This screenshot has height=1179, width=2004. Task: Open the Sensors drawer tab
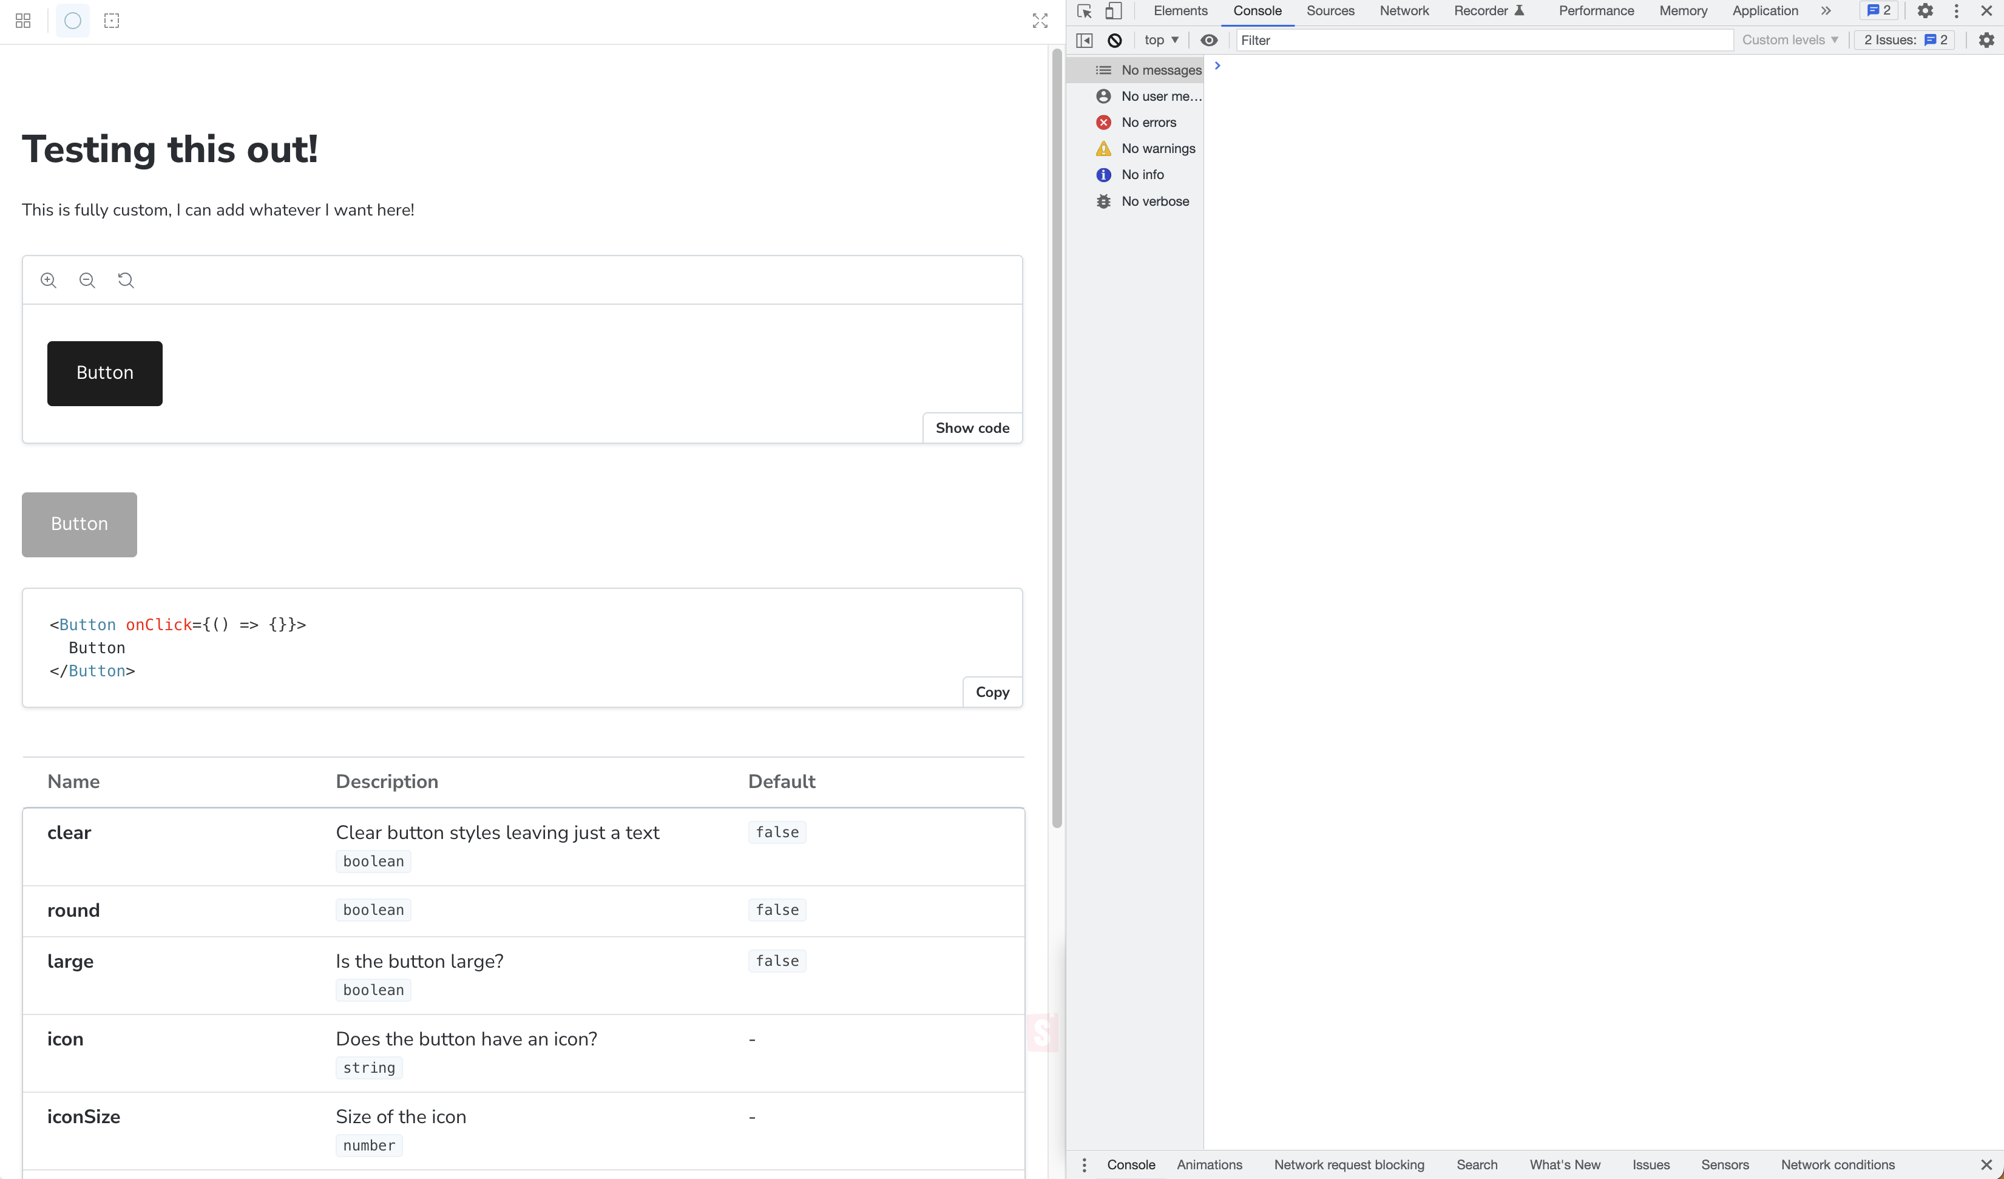click(1725, 1164)
